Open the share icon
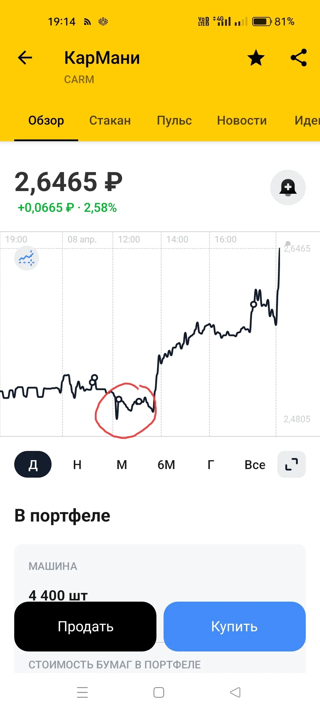 299,58
